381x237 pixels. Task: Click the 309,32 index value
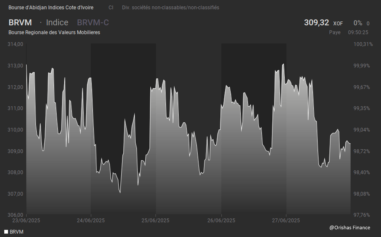(316, 22)
